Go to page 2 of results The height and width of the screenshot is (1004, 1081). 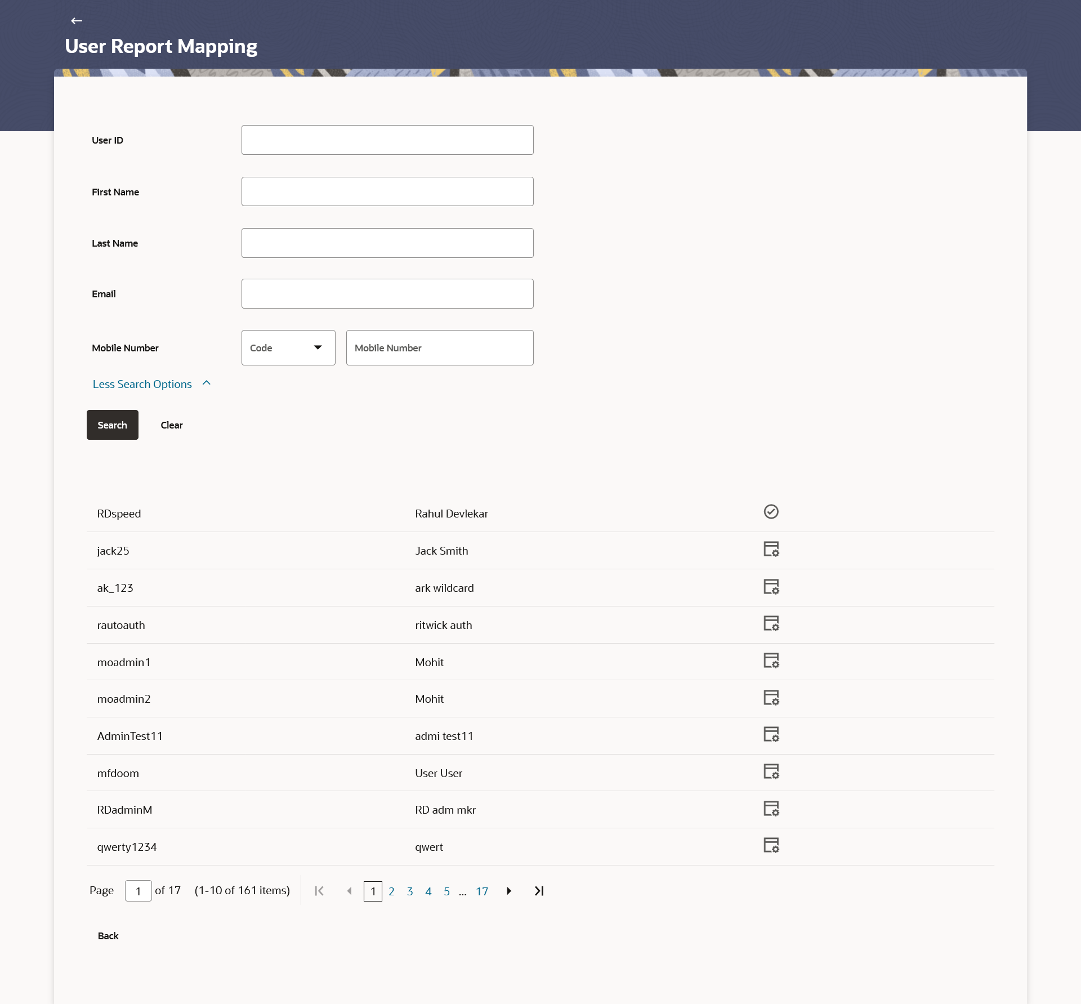[391, 891]
